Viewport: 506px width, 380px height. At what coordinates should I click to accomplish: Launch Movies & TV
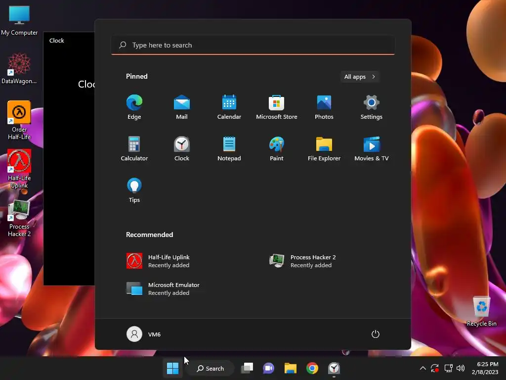click(372, 148)
